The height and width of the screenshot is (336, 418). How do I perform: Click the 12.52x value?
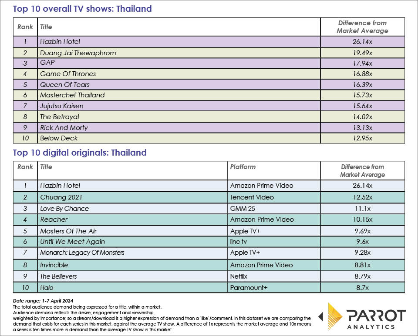coord(363,197)
